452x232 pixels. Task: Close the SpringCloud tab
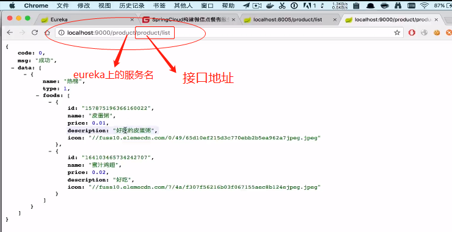tap(233, 20)
